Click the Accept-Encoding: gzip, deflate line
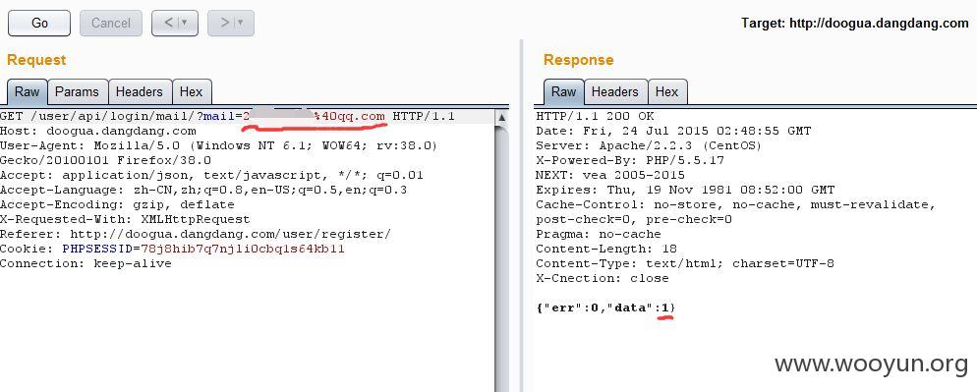Image resolution: width=977 pixels, height=392 pixels. [x=117, y=204]
